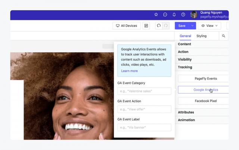Open the page settings sliders icon
239x150 pixels.
[146, 26]
